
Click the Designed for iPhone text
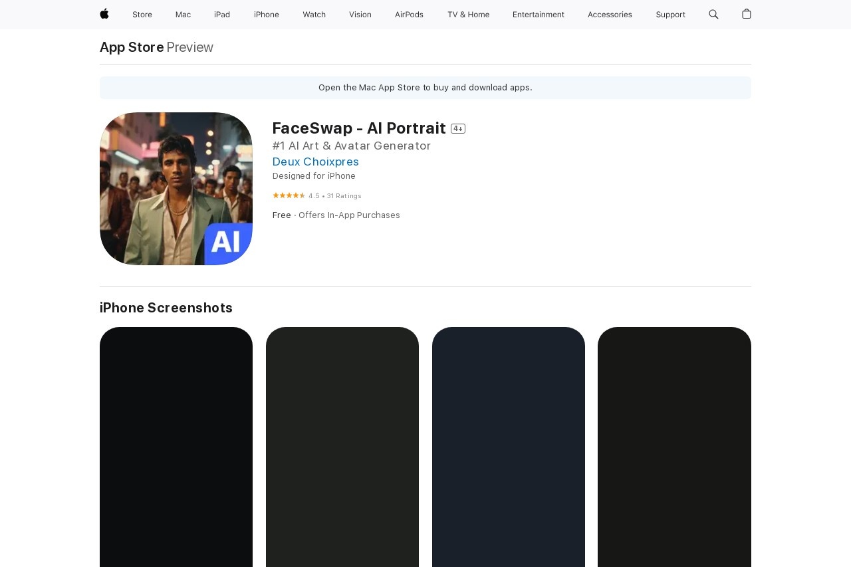[x=314, y=176]
